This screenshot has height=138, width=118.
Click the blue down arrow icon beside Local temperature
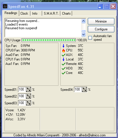point(63,59)
